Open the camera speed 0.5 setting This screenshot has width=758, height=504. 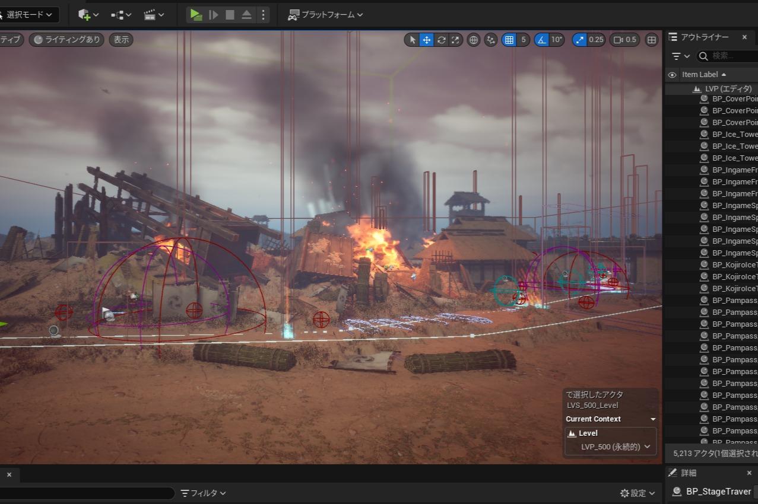pos(624,40)
